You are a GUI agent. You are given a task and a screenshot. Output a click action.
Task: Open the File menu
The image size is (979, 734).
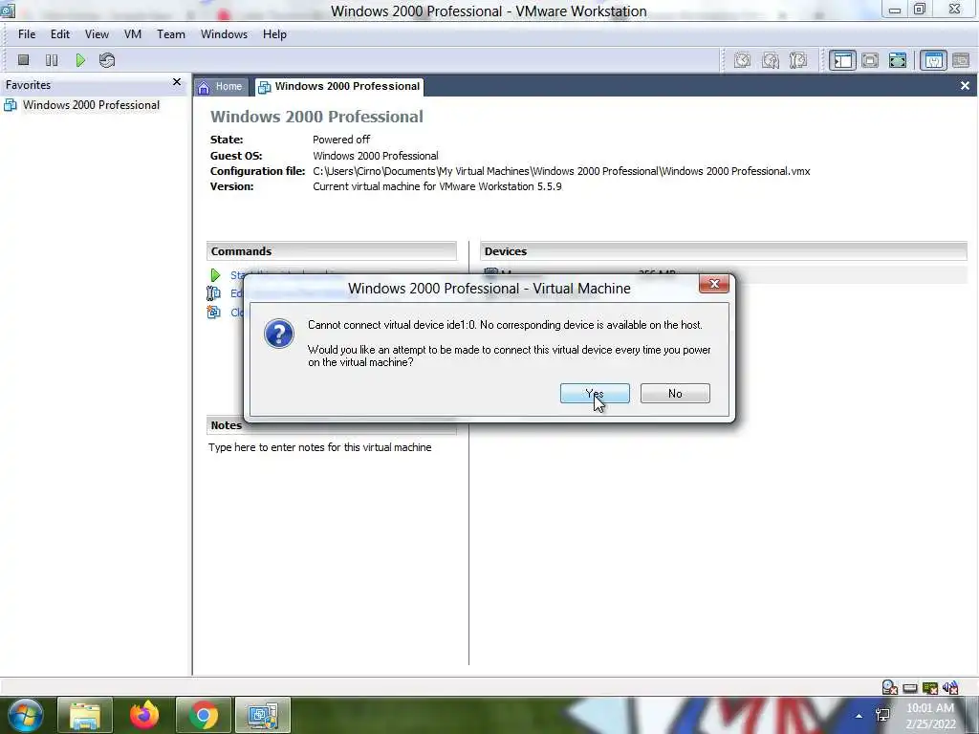pyautogui.click(x=26, y=34)
